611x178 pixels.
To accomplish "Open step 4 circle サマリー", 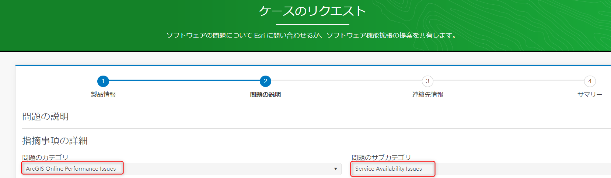I will tap(590, 81).
